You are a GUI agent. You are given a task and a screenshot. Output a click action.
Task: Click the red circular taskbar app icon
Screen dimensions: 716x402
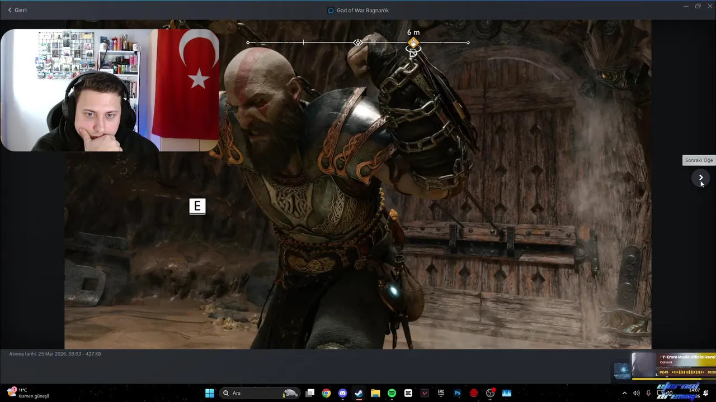click(474, 393)
